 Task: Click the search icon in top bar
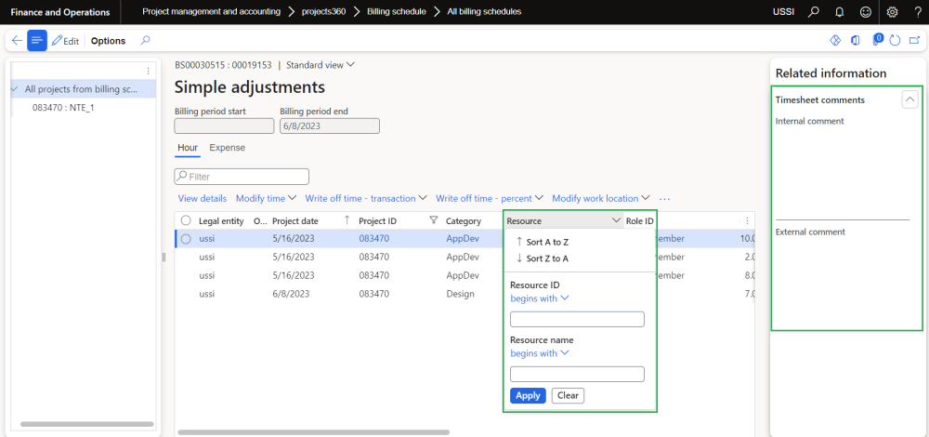[814, 12]
